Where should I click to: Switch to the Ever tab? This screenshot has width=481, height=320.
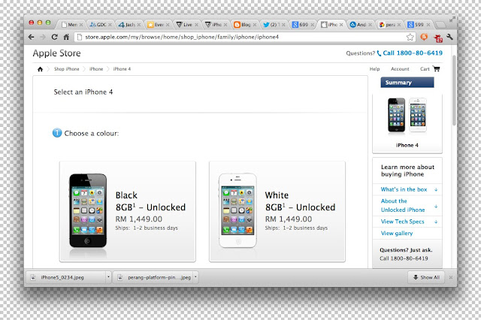tap(158, 25)
